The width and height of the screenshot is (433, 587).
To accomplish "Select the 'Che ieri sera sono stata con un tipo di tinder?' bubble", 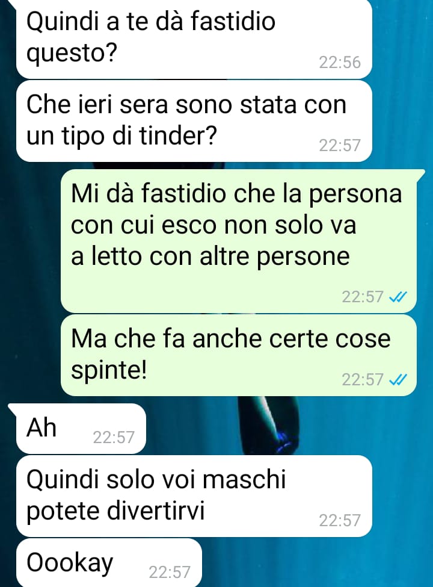I will (194, 121).
